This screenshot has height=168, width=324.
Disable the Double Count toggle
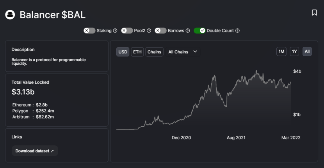click(x=199, y=30)
